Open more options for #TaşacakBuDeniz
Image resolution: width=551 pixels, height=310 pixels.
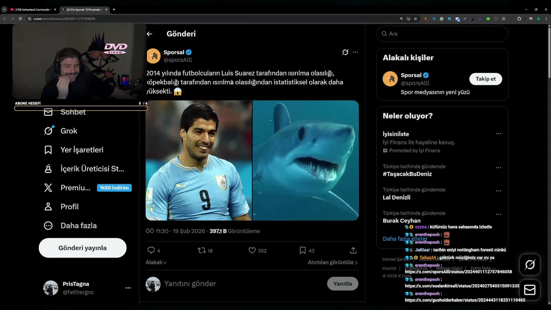coord(498,167)
